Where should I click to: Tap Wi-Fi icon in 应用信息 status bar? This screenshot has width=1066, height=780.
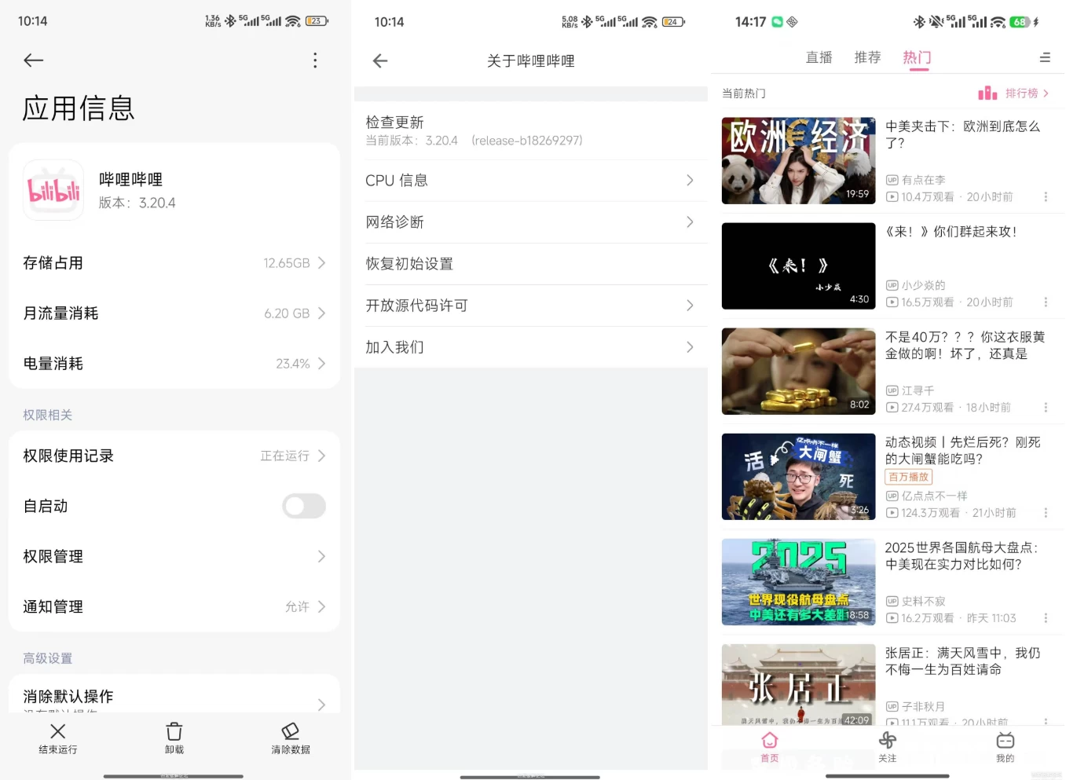[x=293, y=21]
